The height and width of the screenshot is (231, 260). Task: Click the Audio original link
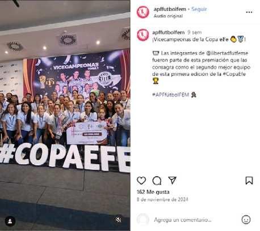pyautogui.click(x=168, y=16)
